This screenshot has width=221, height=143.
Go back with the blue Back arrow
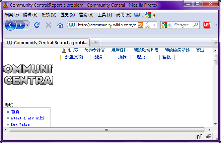click(x=10, y=25)
